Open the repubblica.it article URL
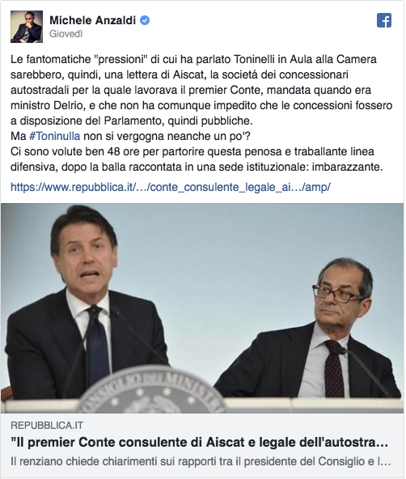This screenshot has height=479, width=406. click(x=171, y=187)
